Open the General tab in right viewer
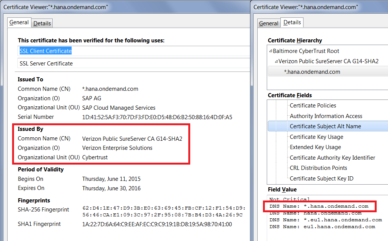 click(x=269, y=23)
